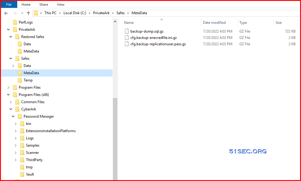Select PerfLogs folder in the tree
Viewport: 301px width, 181px height.
click(x=25, y=22)
